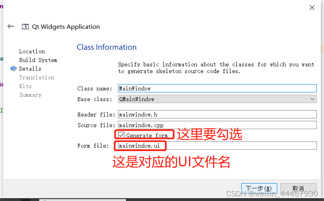Toggle the Generate form checkbox
324x201 pixels.
tap(122, 135)
